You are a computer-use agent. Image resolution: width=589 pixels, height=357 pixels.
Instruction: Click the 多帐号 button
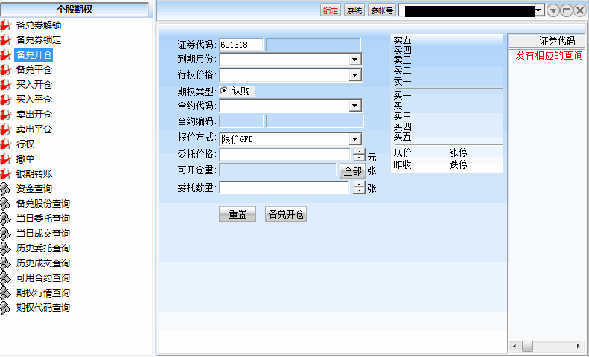tap(382, 10)
